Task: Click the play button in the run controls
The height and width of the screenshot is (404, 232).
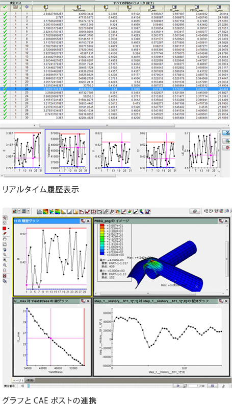Action: click(178, 386)
